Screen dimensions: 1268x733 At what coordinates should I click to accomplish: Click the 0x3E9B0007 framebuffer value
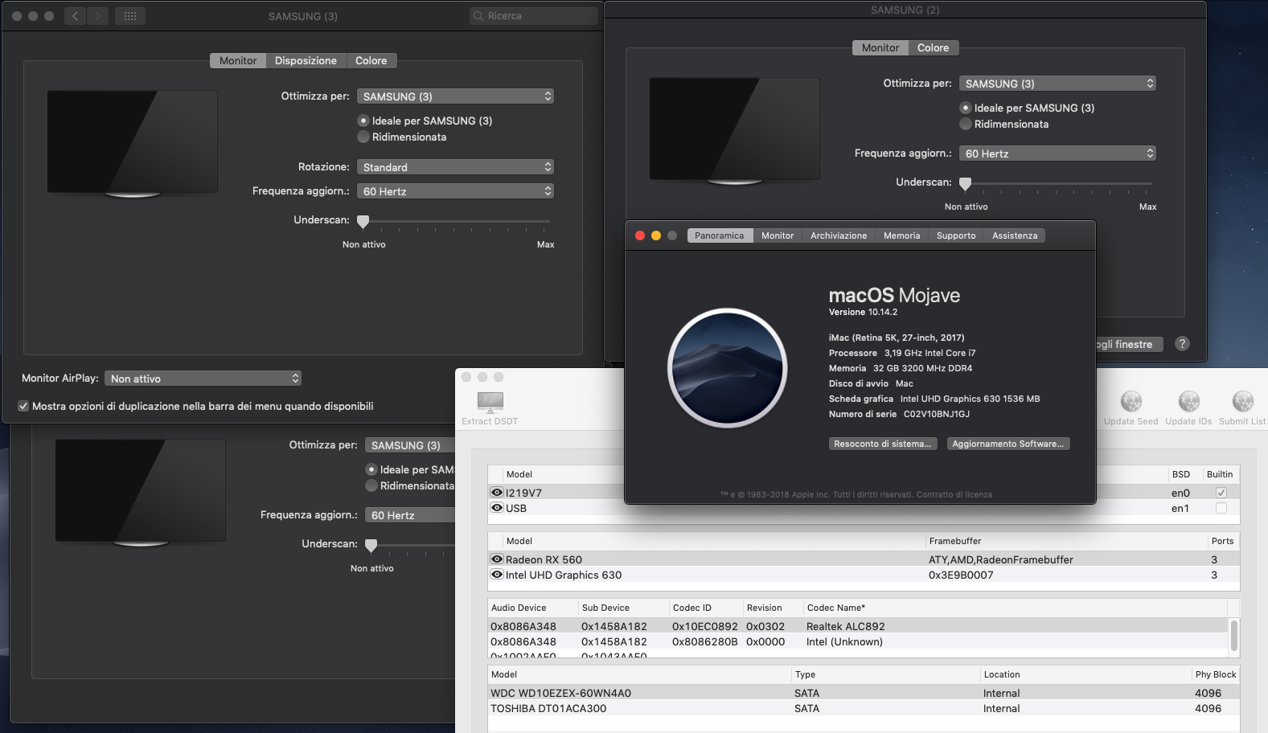961,575
